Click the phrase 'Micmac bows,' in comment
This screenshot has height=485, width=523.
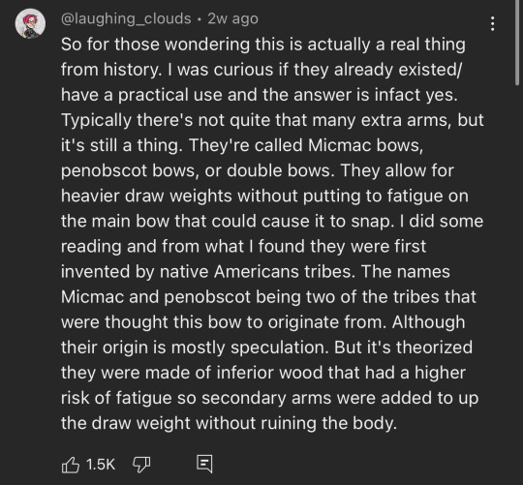click(x=365, y=145)
